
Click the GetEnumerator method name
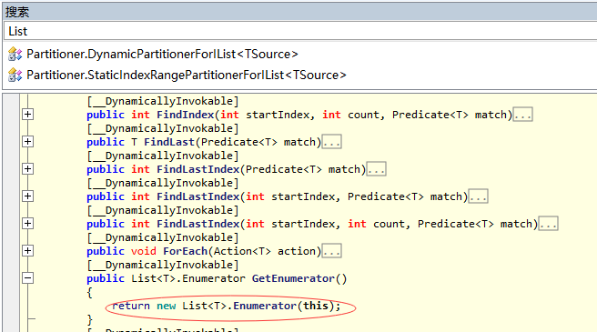pyautogui.click(x=293, y=278)
